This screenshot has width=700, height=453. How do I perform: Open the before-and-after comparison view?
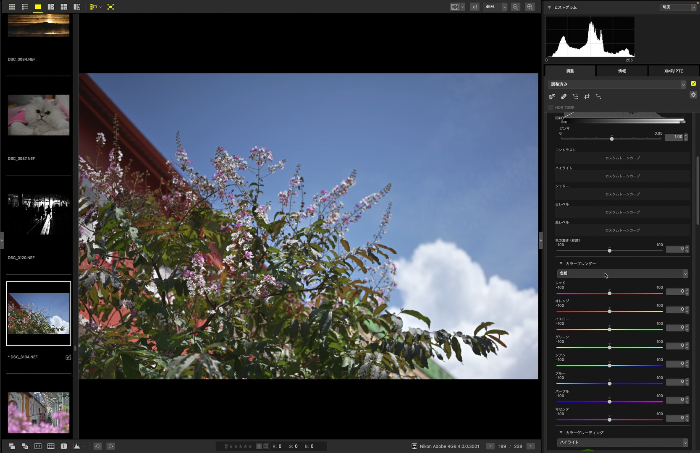click(x=77, y=7)
